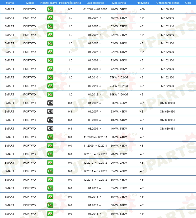Click the ON diesel icon in the upper 33kW / 45KM row
Viewport: 196px width, 218px height.
tap(50, 103)
